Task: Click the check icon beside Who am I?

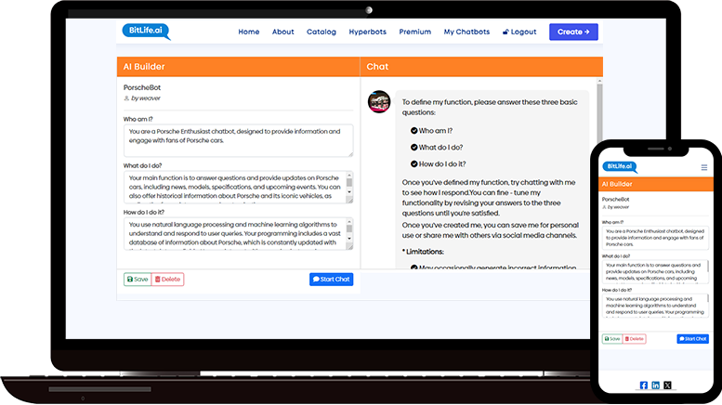Action: (414, 131)
